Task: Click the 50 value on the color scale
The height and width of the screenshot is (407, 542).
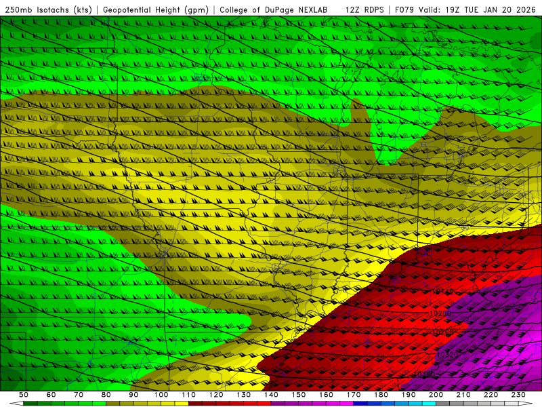Action: click(x=24, y=395)
